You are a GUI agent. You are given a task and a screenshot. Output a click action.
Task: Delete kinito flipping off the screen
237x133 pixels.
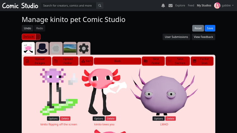65,119
